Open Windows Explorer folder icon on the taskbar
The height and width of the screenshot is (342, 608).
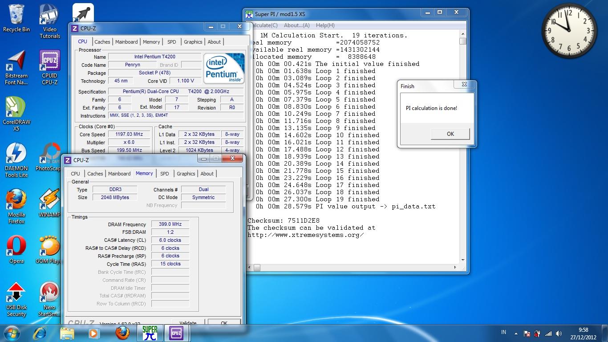point(67,333)
